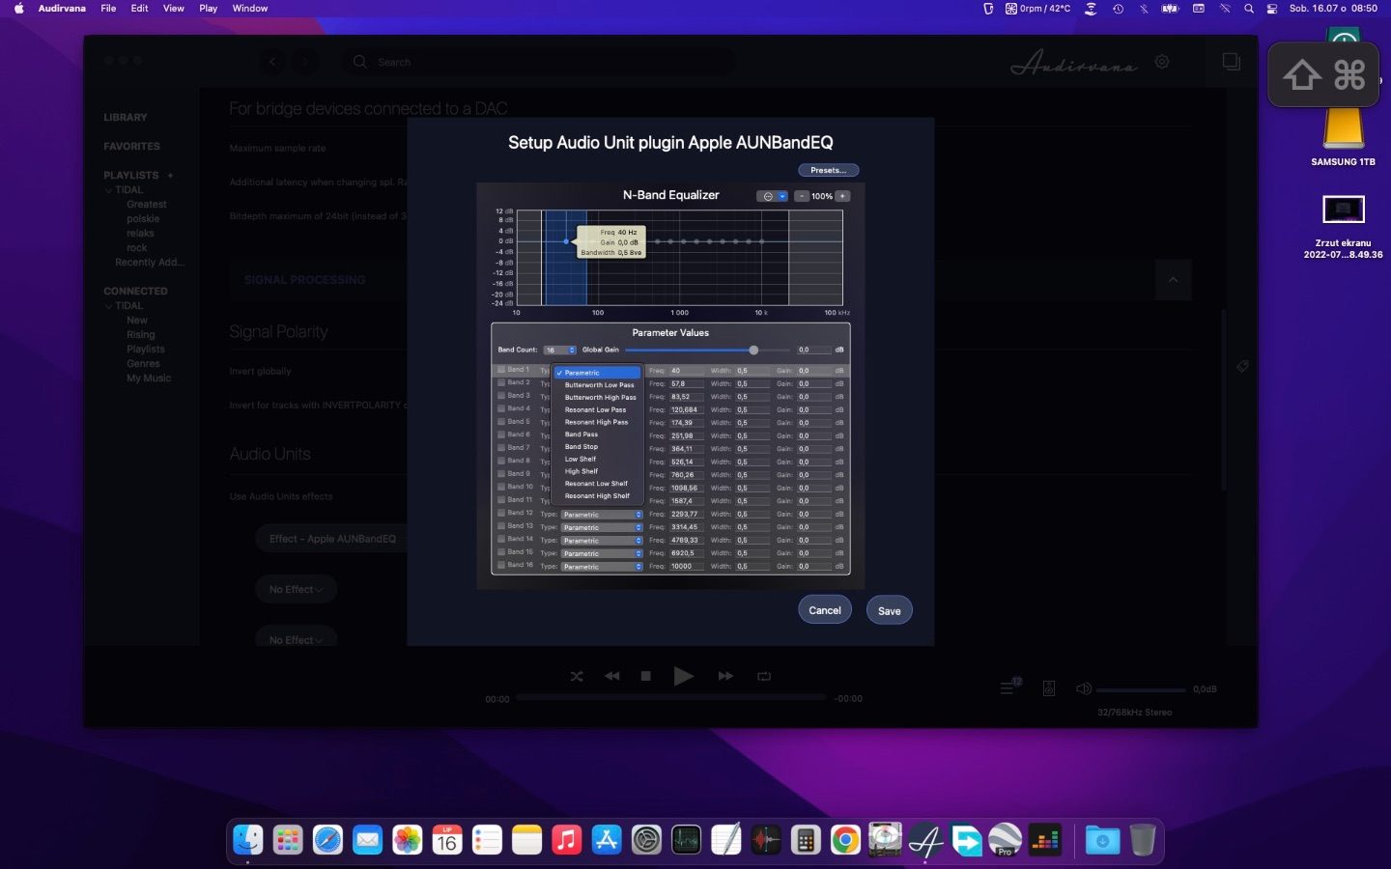Image resolution: width=1391 pixels, height=869 pixels.
Task: Collapse Signal Processing section chevron
Action: click(x=1173, y=280)
